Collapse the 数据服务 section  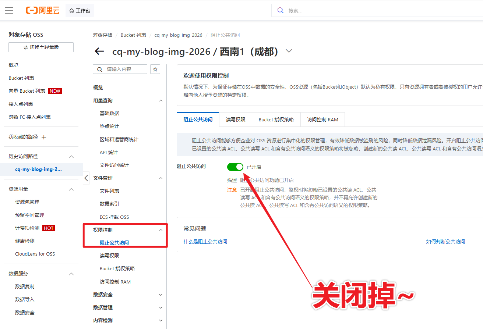click(x=71, y=274)
